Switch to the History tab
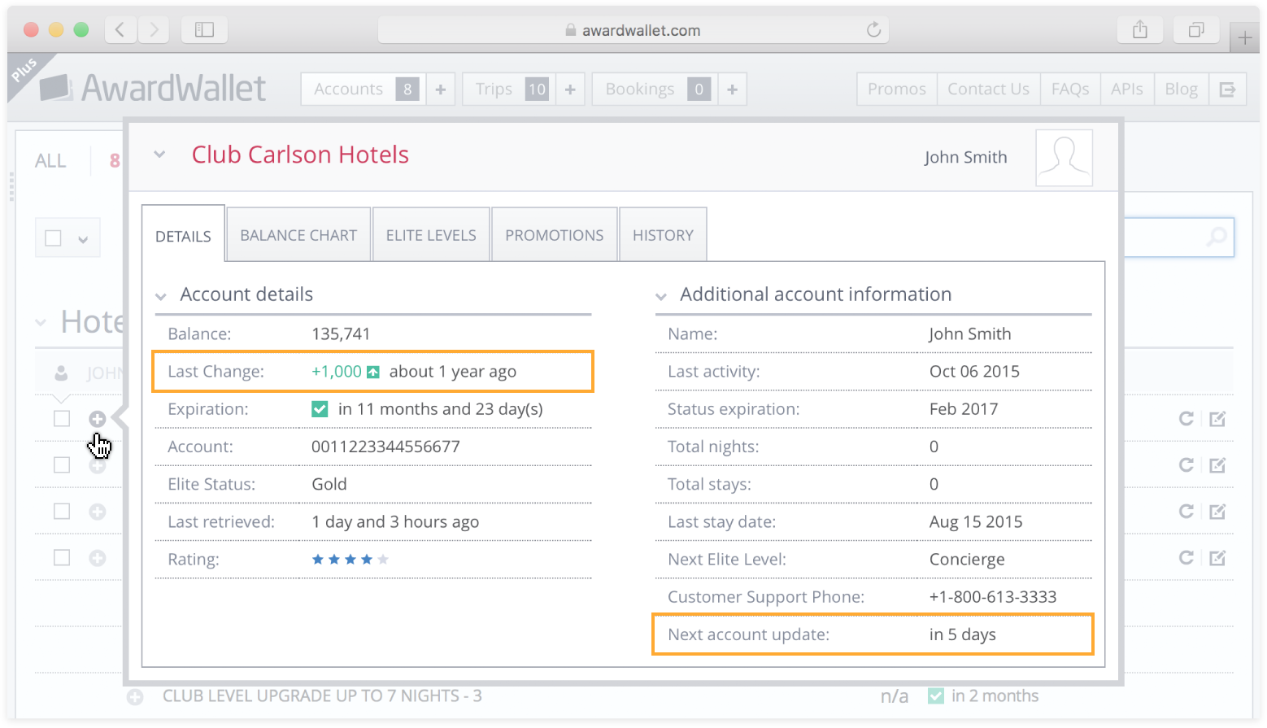 tap(663, 235)
